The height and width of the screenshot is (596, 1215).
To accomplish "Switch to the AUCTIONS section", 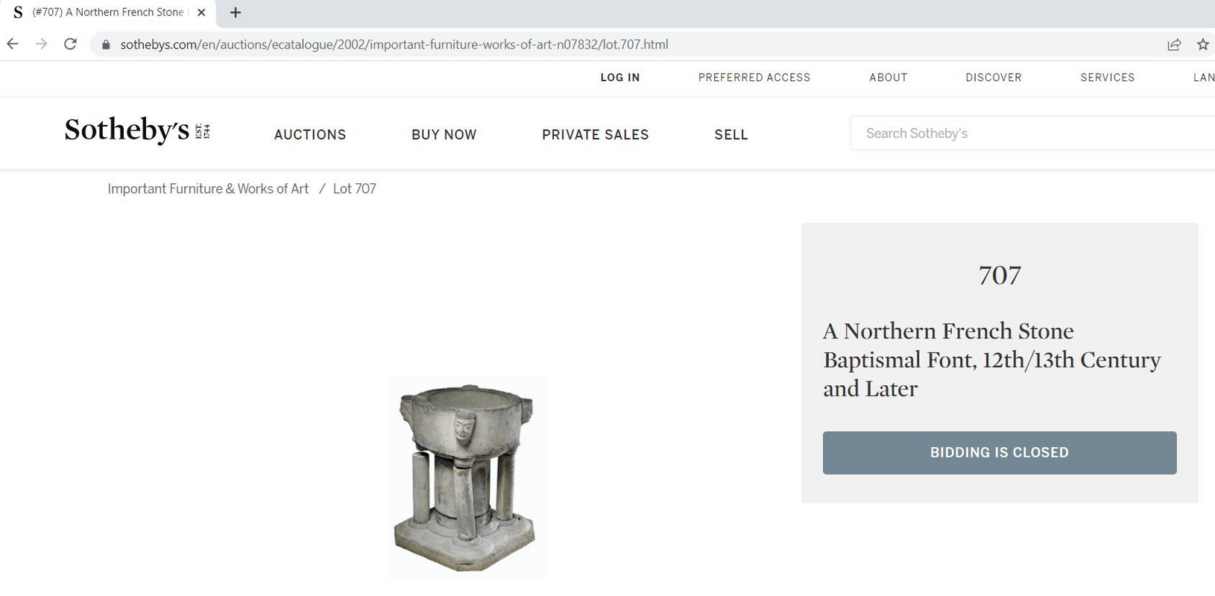I will pyautogui.click(x=310, y=135).
